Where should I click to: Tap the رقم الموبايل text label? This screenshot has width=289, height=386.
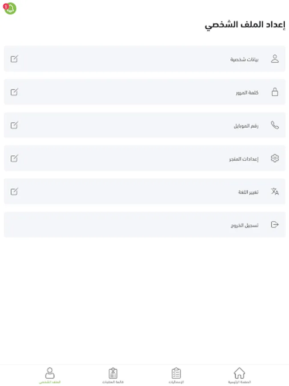tap(246, 126)
